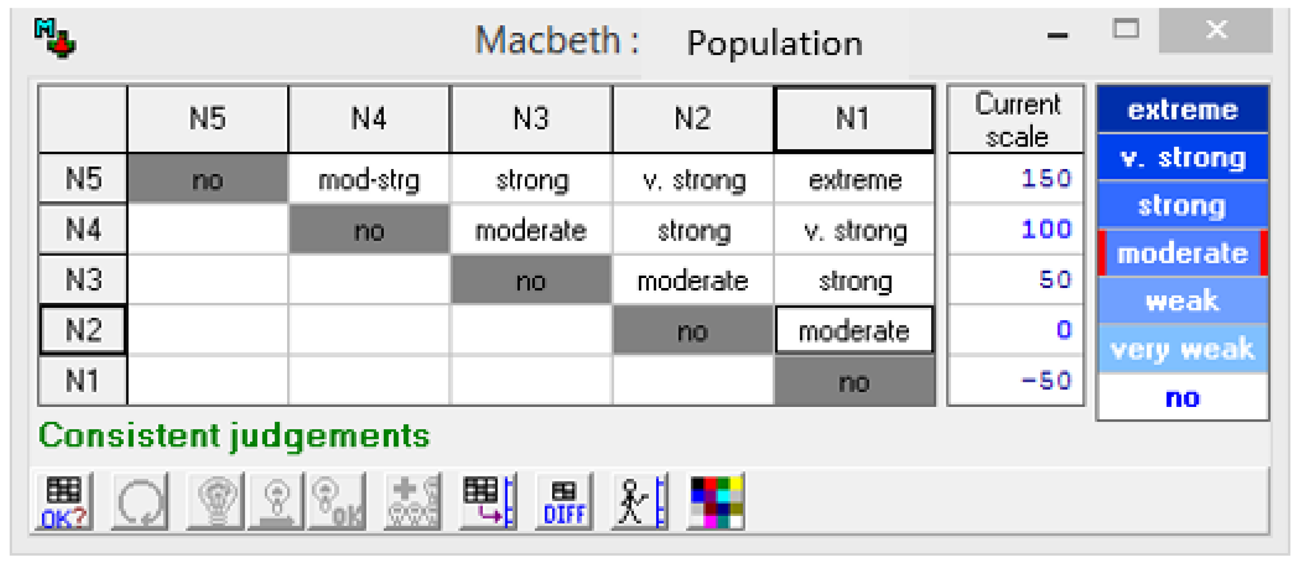Screen dimensions: 1298x563
Task: Select the v. strong judgement category
Action: [1182, 157]
